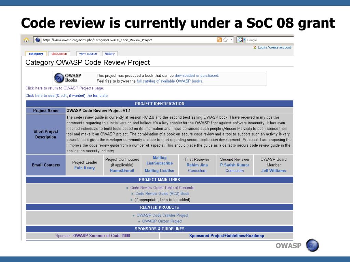Click the OWASP Books logo
Image resolution: width=350 pixels, height=262 pixels.
68,78
